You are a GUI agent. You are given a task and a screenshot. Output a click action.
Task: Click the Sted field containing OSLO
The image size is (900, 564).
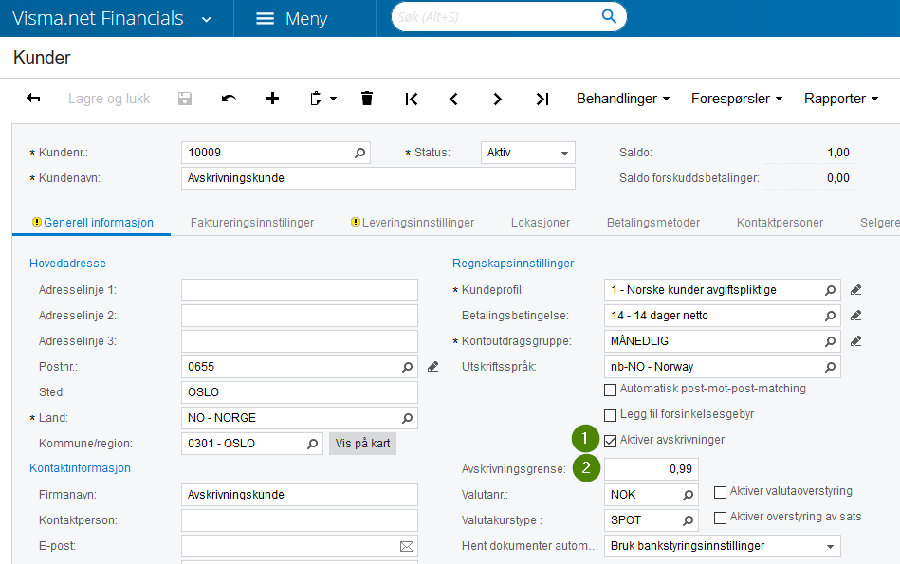coord(300,392)
